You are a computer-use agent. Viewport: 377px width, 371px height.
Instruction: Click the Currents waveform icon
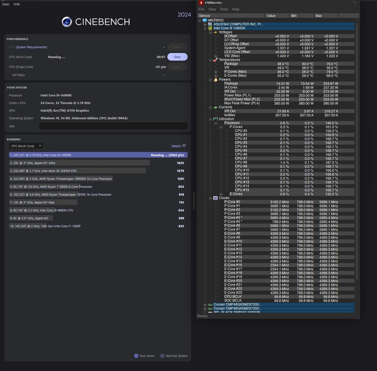pos(215,107)
